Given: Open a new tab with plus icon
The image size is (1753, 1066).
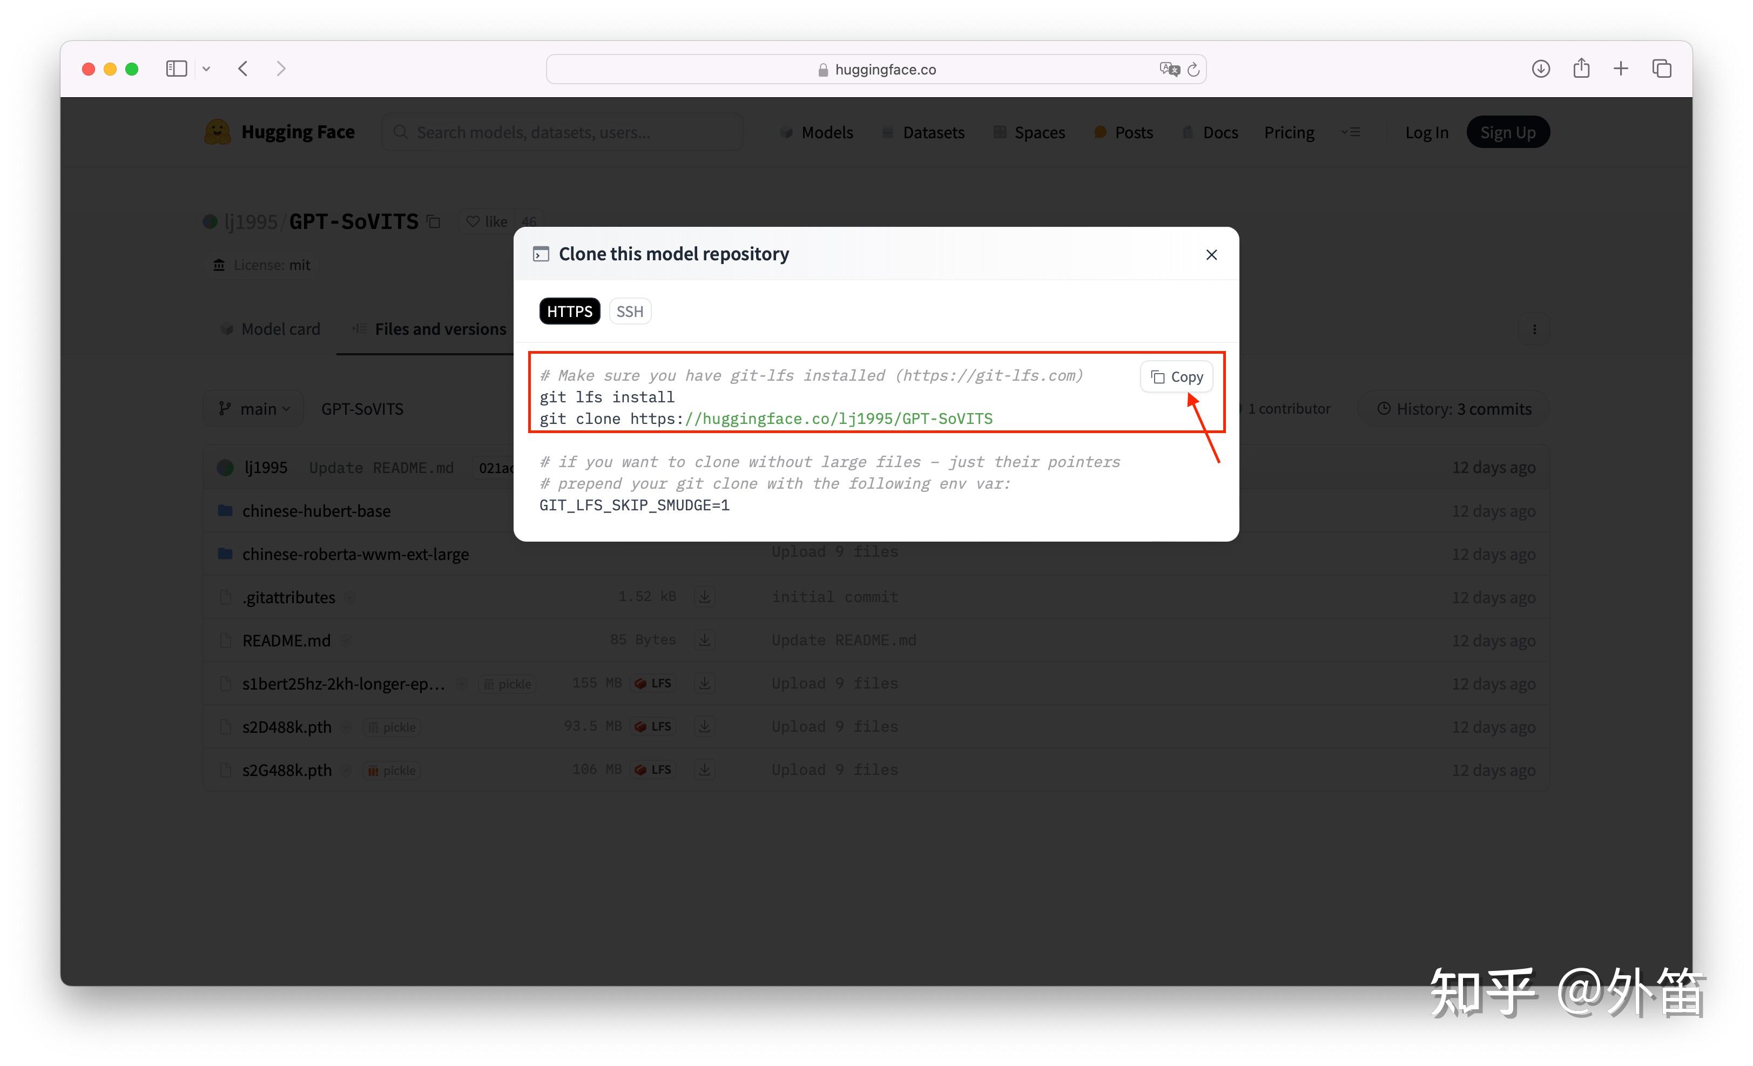Looking at the screenshot, I should click(1621, 69).
